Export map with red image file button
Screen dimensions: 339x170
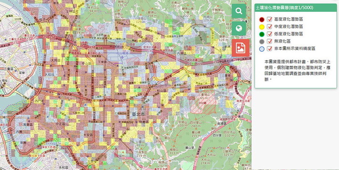pos(241,48)
